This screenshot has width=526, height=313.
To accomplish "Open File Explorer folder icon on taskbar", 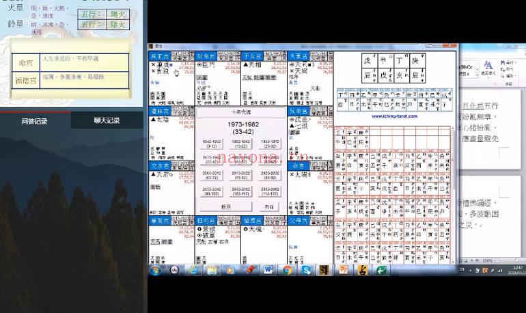I will point(212,270).
